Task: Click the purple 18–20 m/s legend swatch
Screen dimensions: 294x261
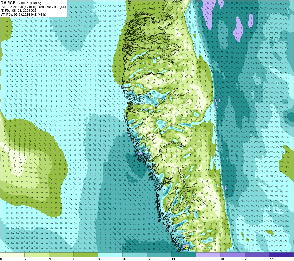Action: tap(233, 255)
